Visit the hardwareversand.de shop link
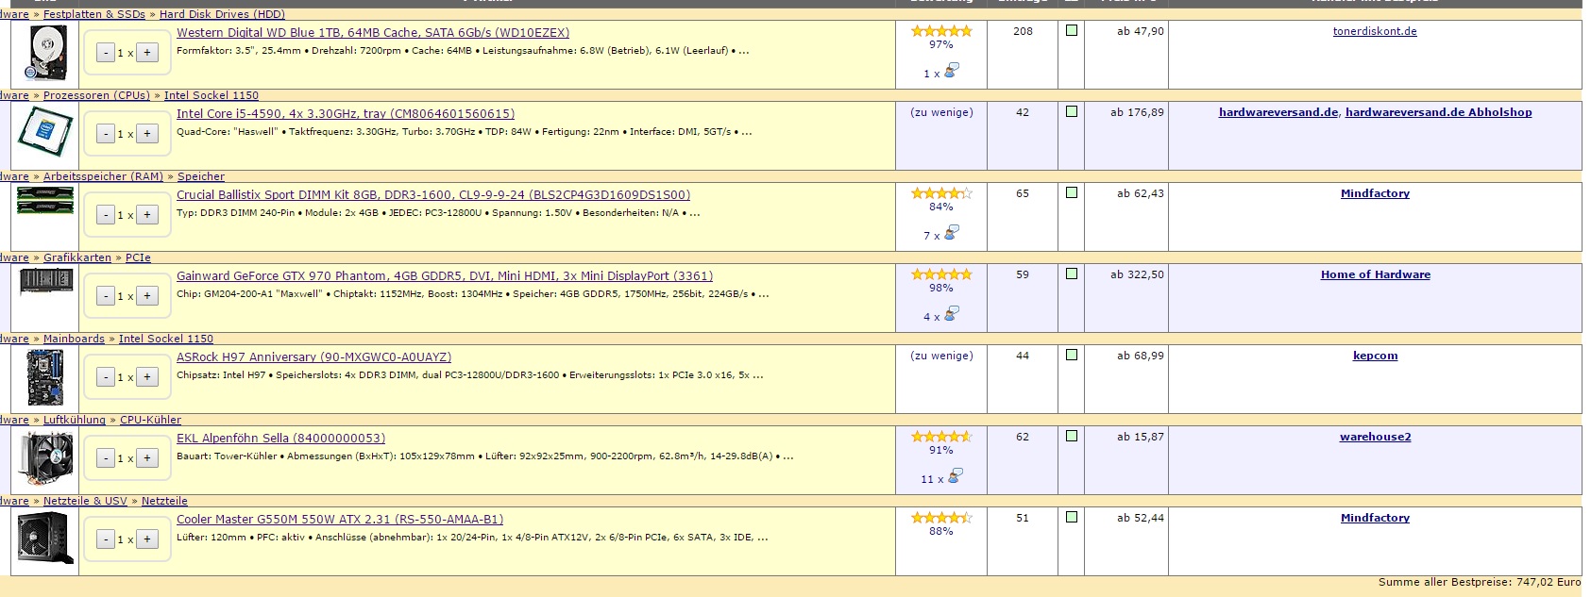Viewport: 1591px width, 597px height. coord(1278,112)
